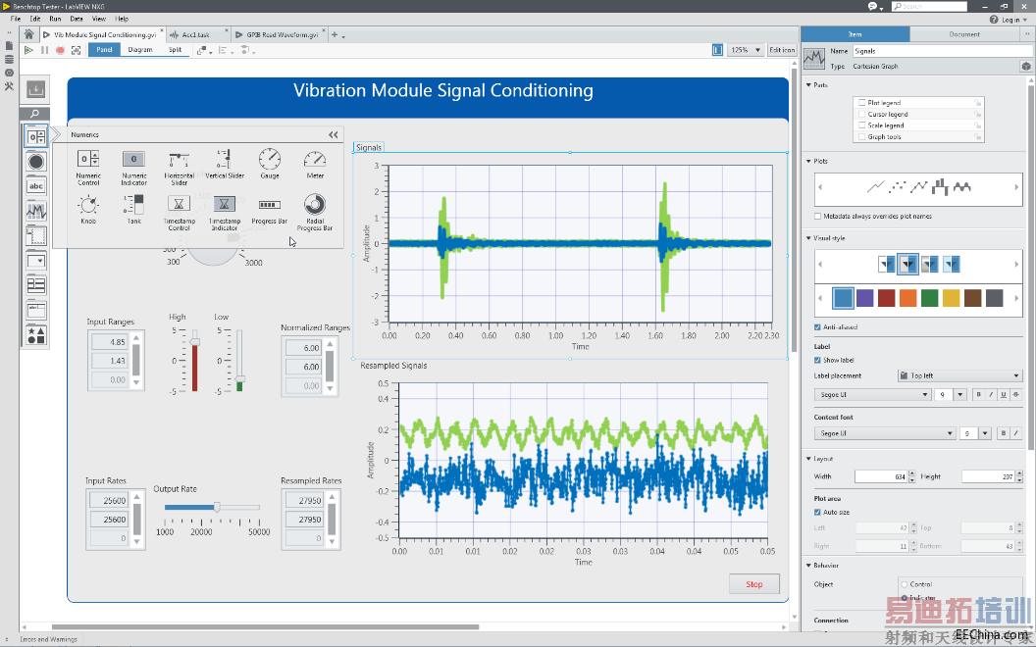Select the Gauge control in Numerics palette

[270, 159]
